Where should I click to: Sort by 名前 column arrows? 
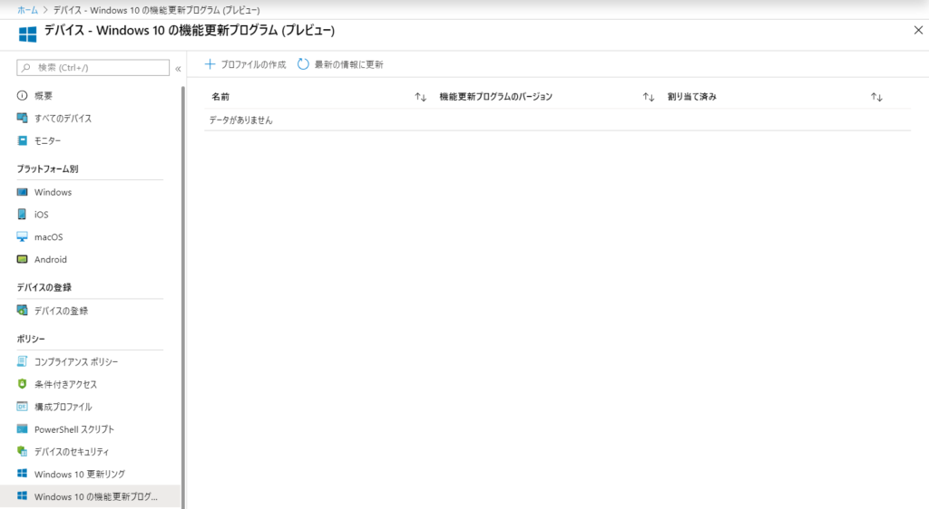(421, 97)
